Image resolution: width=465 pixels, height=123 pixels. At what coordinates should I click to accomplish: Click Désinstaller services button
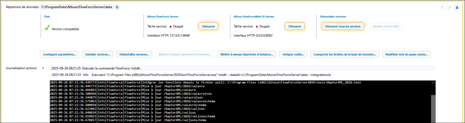(134, 54)
